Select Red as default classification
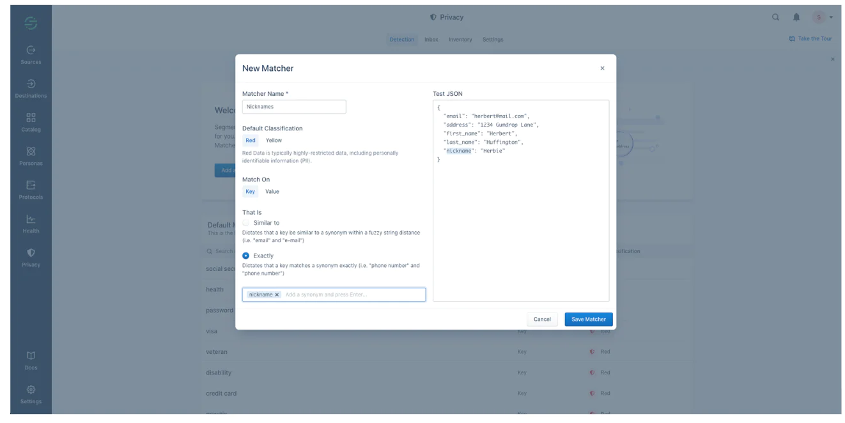The width and height of the screenshot is (845, 423). [249, 140]
